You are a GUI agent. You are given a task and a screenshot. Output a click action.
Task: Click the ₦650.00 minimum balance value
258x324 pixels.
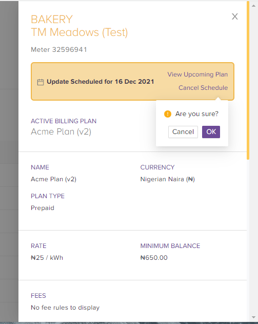[154, 258]
